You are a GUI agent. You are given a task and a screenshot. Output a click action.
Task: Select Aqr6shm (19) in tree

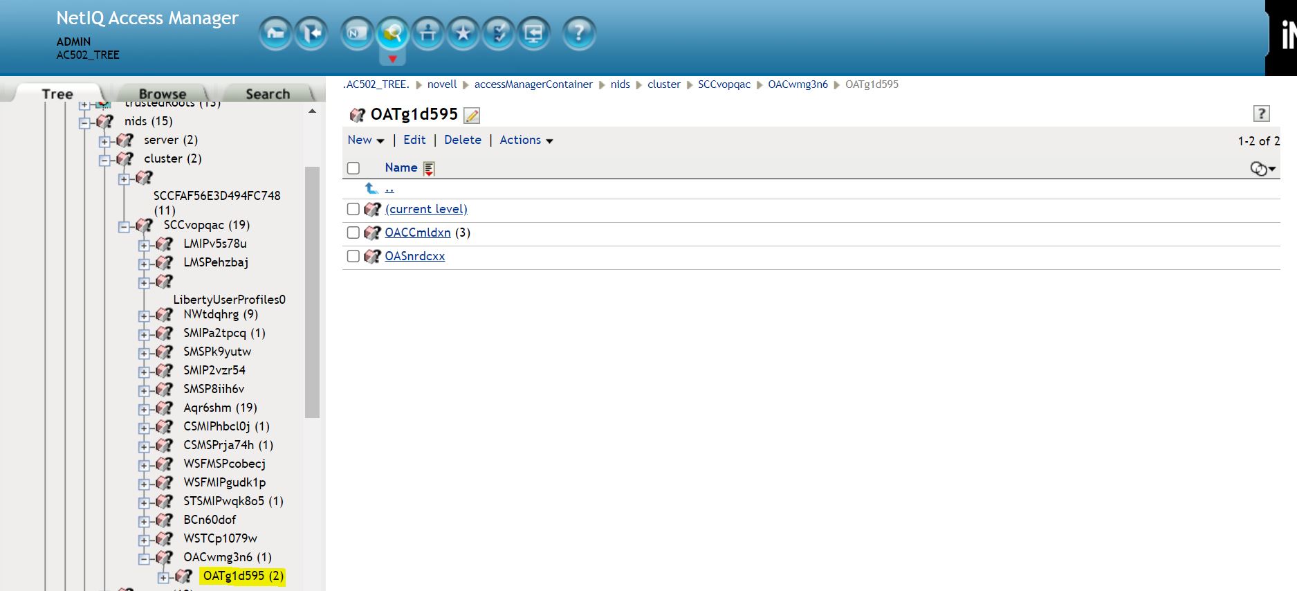[220, 408]
